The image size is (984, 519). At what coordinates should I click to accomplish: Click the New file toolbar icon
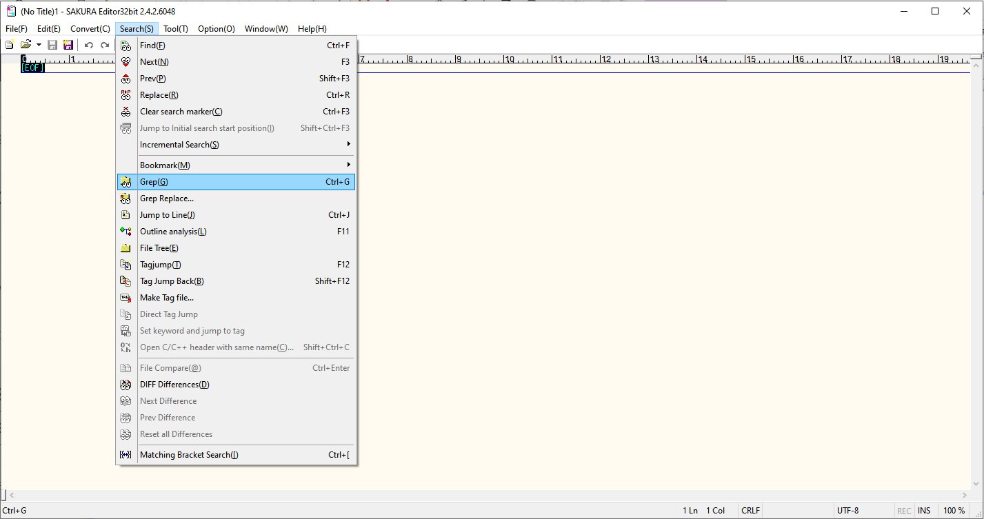pos(10,45)
